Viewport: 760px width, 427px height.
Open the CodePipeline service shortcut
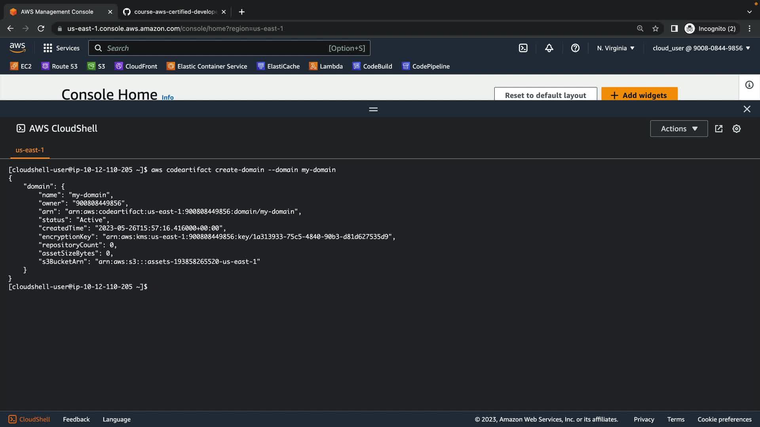coord(426,66)
